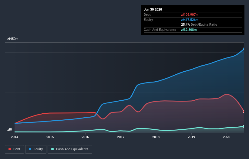Click the 2017 x-axis label
Image resolution: width=249 pixels, height=159 pixels.
[121, 137]
